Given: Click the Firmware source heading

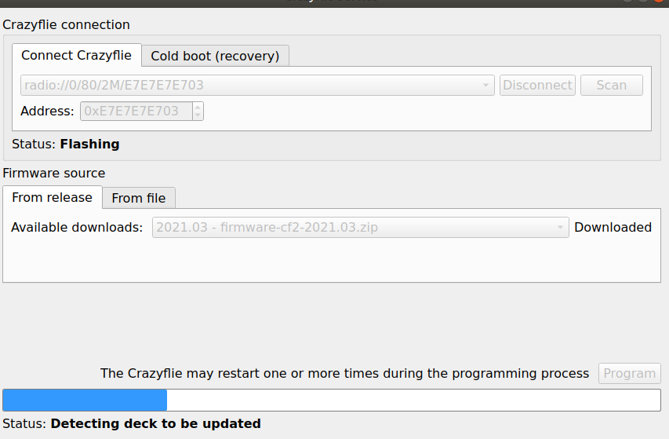Looking at the screenshot, I should pos(54,173).
